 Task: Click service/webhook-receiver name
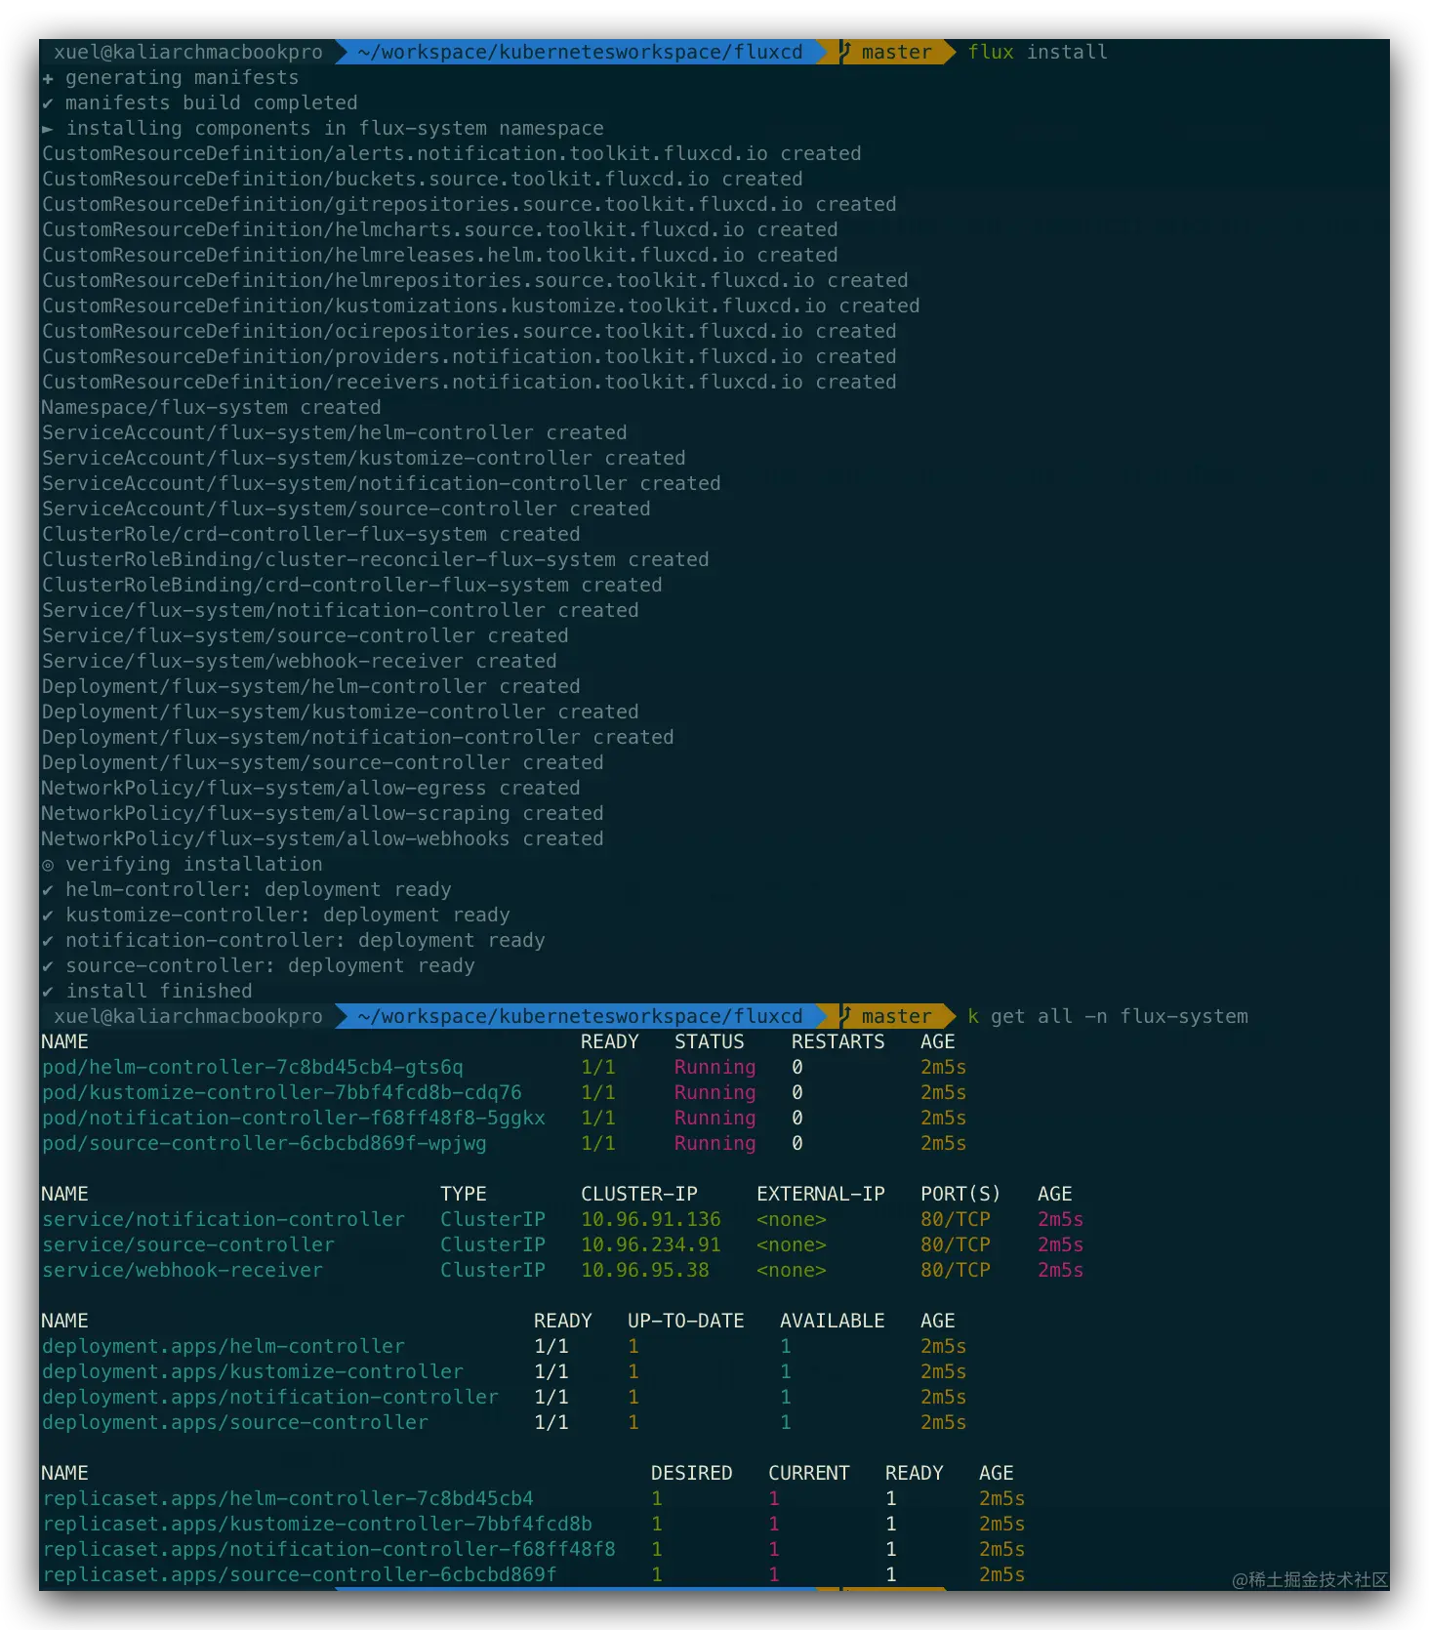[183, 1270]
